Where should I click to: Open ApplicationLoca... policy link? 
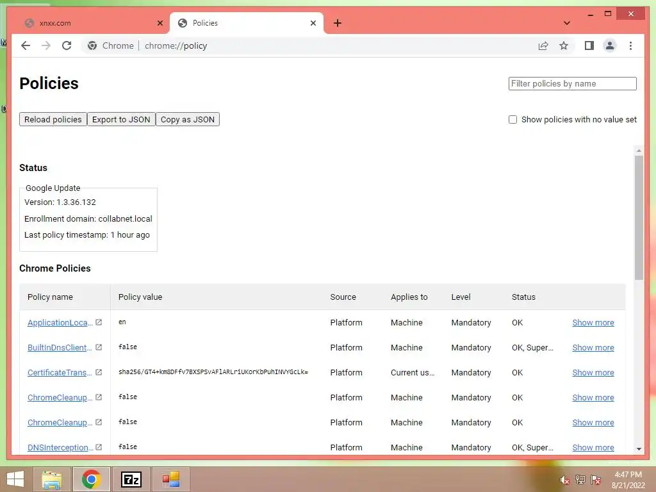tap(60, 323)
